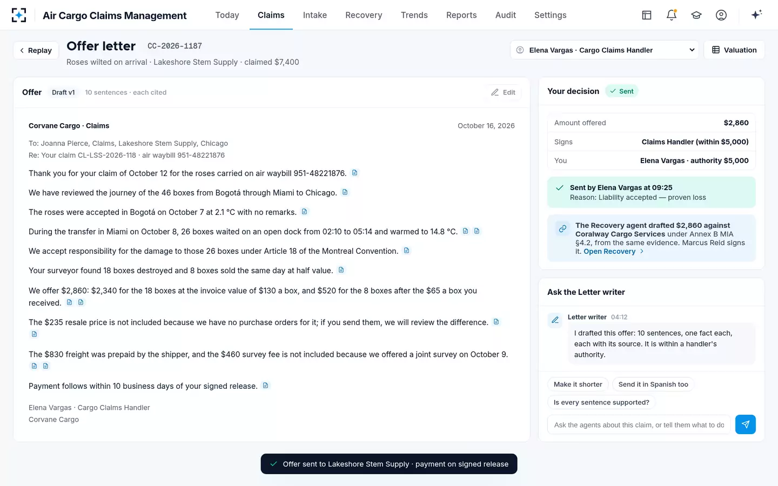778x486 pixels.
Task: Open the Trends tab
Action: pos(414,15)
